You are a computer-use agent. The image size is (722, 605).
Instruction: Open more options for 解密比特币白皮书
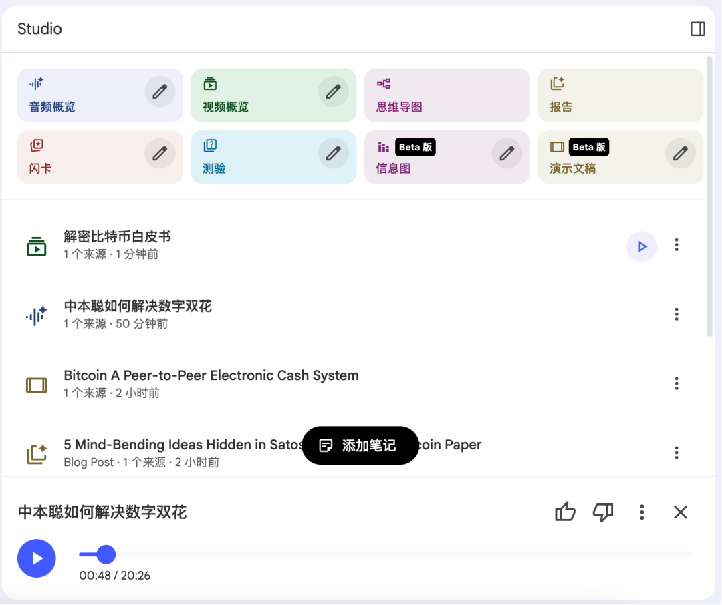[677, 245]
